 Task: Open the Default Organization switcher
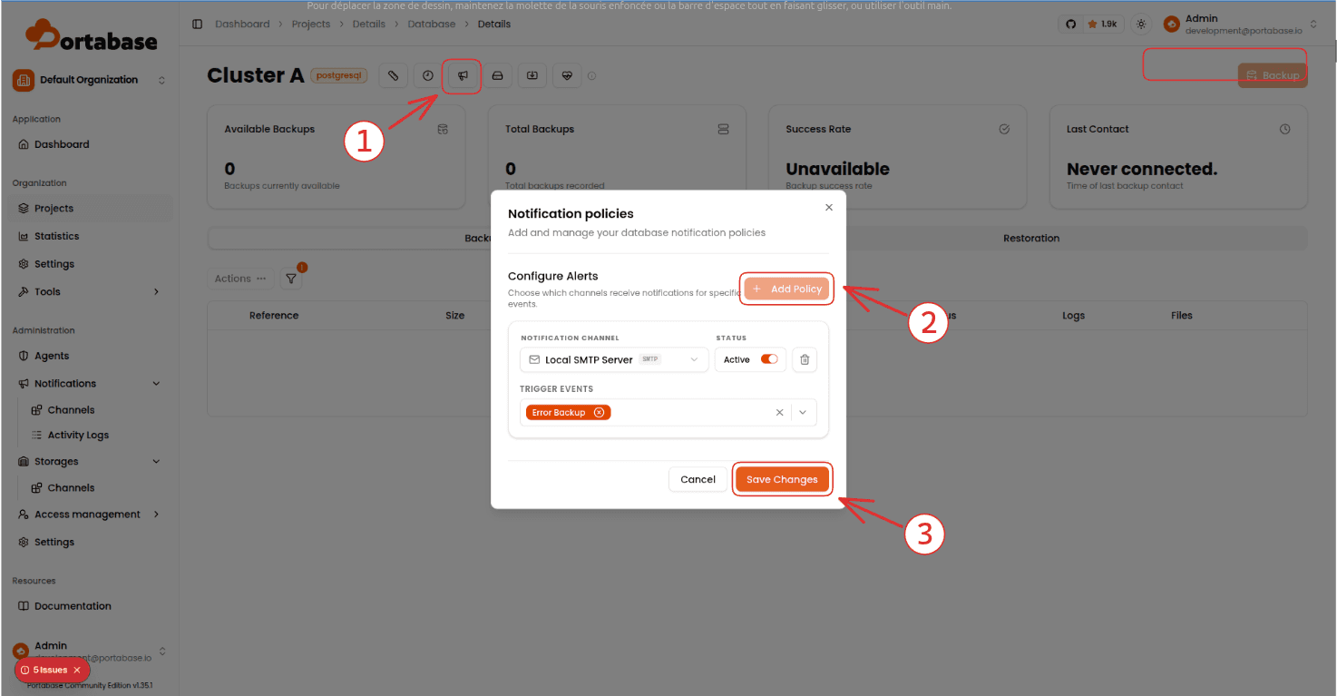click(x=90, y=80)
